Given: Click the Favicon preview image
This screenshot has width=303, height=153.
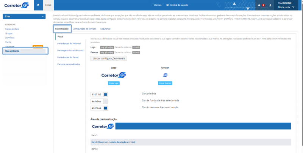Looking at the screenshot, I should (165, 75).
